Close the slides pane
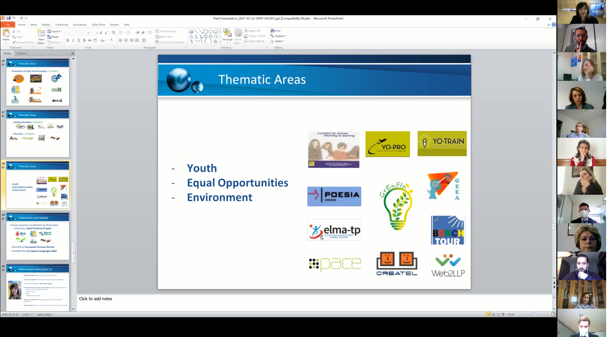The width and height of the screenshot is (607, 337). pos(73,53)
